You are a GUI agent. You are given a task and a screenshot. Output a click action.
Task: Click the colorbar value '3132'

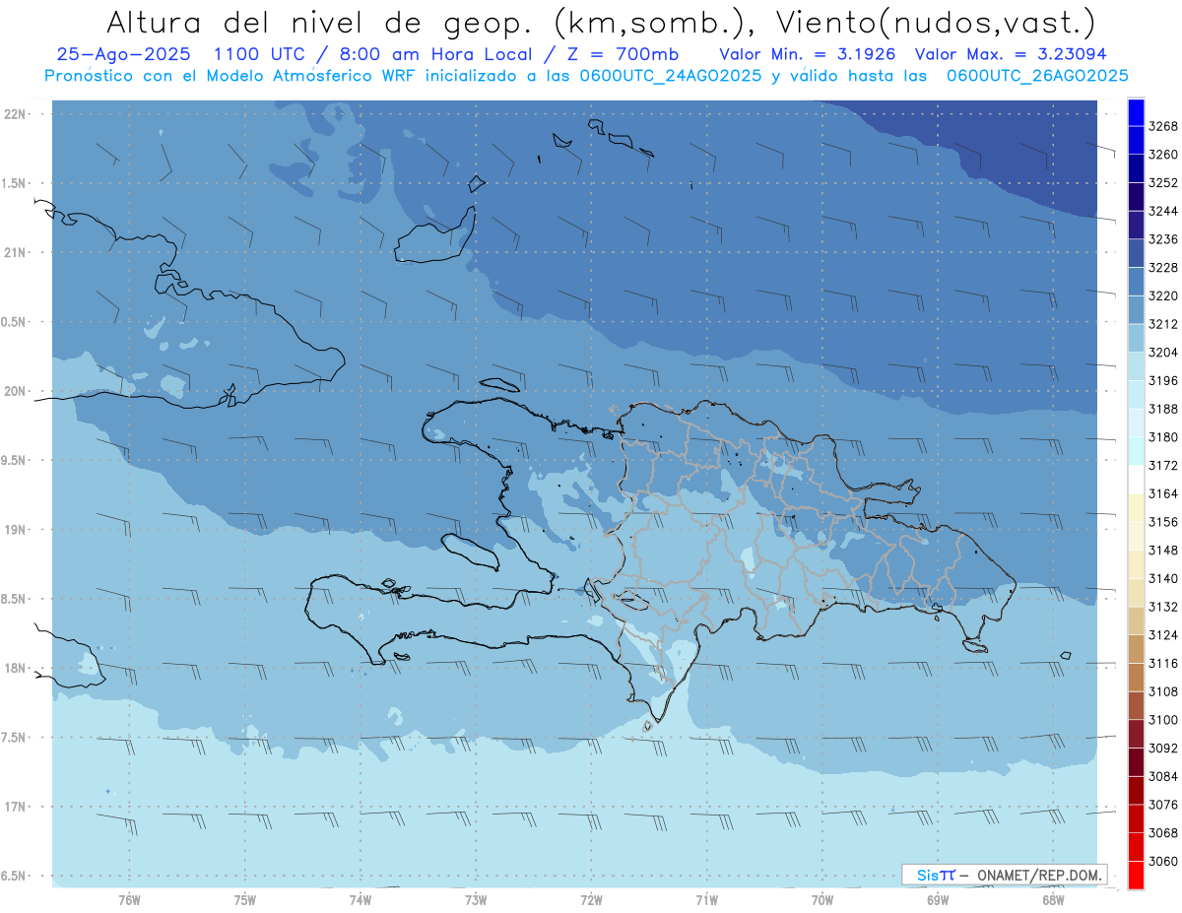1163,607
